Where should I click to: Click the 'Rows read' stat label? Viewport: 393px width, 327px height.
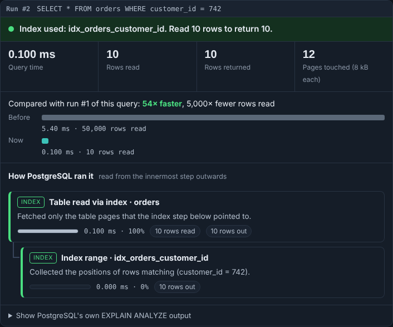pos(123,67)
